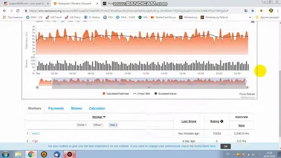Close the supportXMR.com tab
The height and width of the screenshot is (158, 281).
48,4
